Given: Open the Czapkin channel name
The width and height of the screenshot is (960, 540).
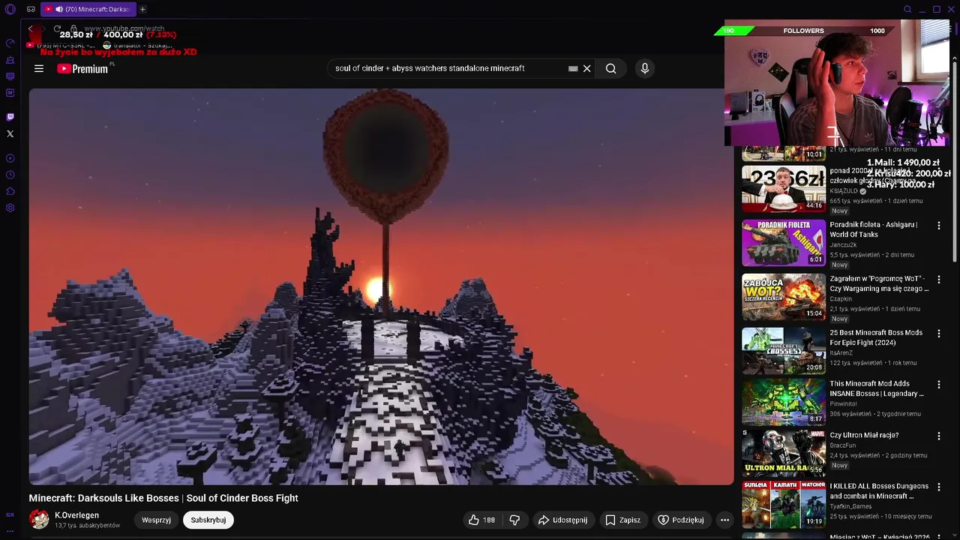Looking at the screenshot, I should click(841, 298).
